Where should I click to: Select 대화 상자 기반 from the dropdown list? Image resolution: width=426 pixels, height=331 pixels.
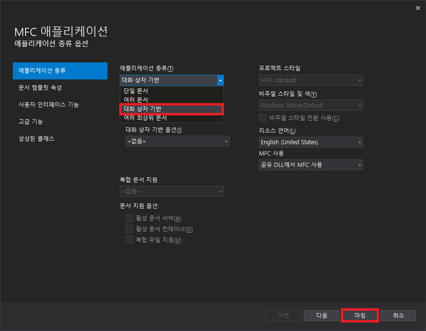pos(171,109)
